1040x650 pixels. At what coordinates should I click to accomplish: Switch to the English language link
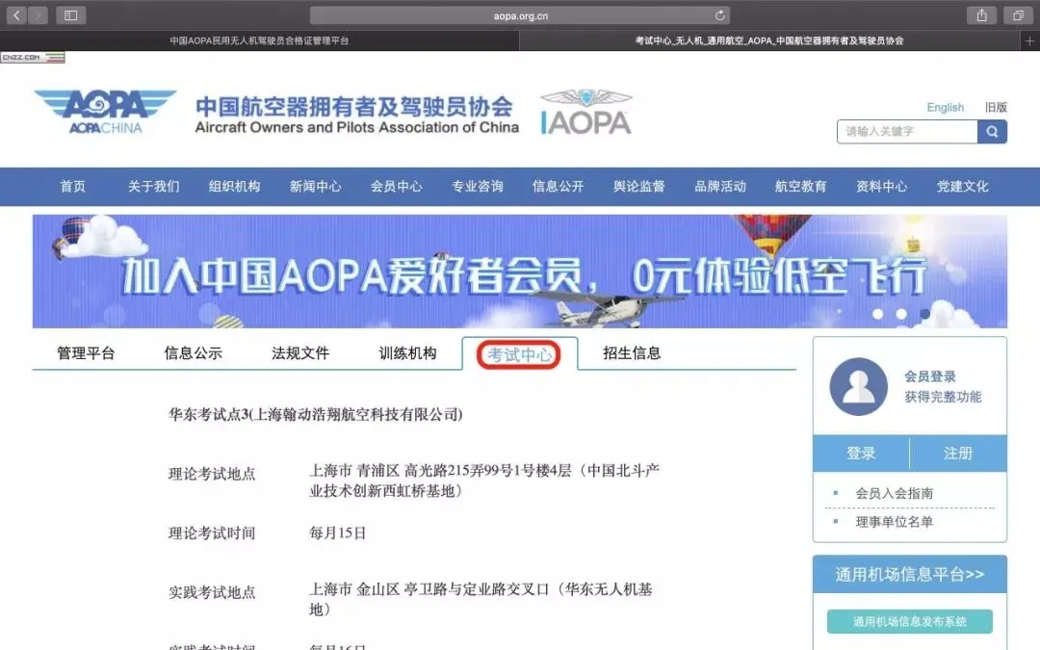pos(946,108)
